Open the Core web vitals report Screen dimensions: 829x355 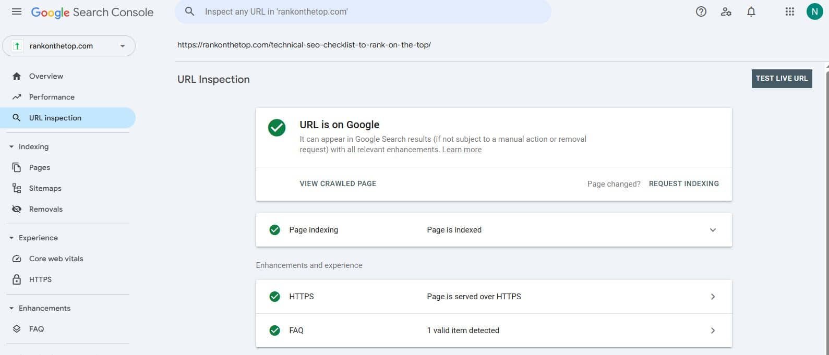click(68, 259)
